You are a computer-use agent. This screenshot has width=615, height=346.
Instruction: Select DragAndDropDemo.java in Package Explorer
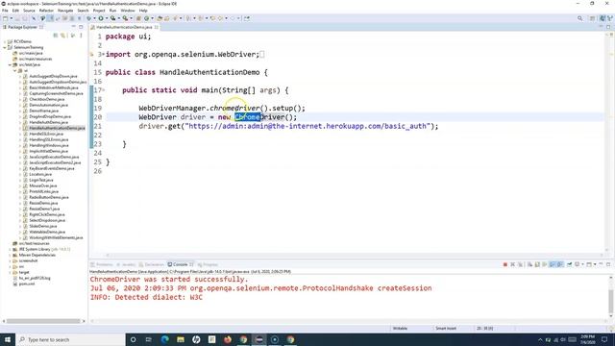50,116
